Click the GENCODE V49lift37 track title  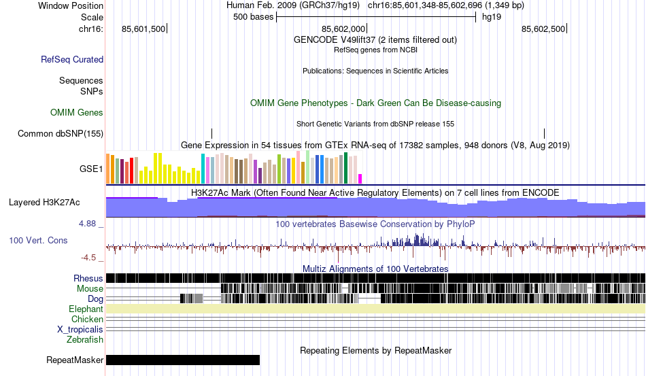click(375, 40)
